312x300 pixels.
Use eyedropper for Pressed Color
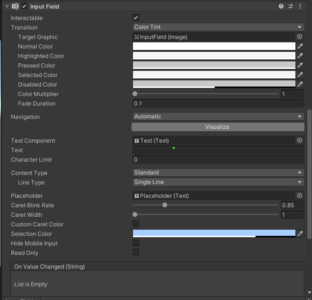pyautogui.click(x=300, y=65)
